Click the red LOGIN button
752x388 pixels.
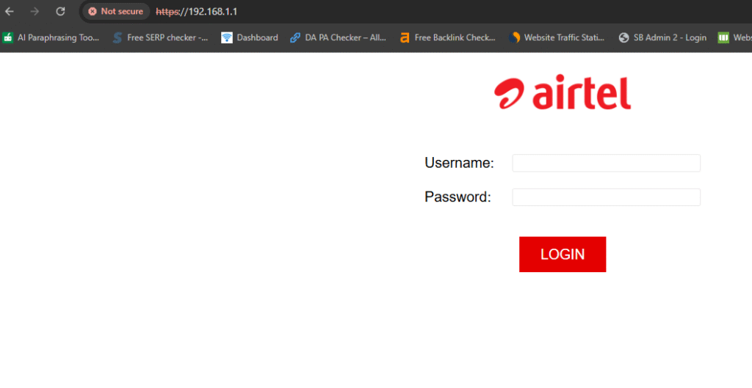point(563,255)
